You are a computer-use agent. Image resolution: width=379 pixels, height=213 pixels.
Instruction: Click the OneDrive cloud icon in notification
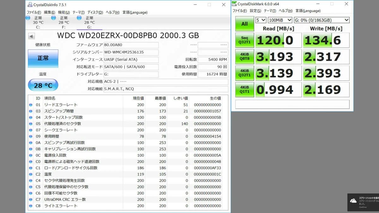pos(353,201)
